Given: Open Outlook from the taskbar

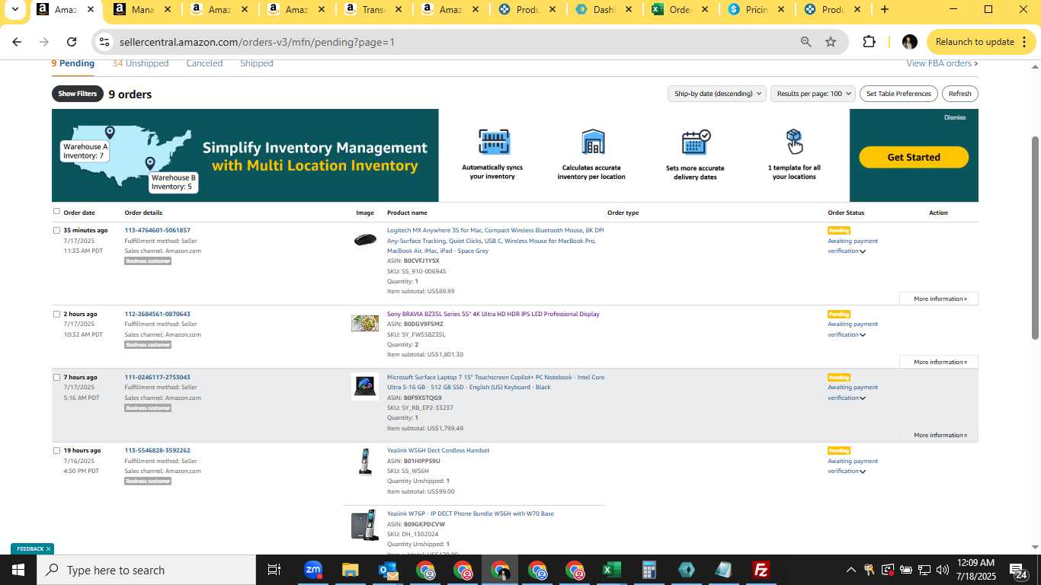Looking at the screenshot, I should coord(387,570).
